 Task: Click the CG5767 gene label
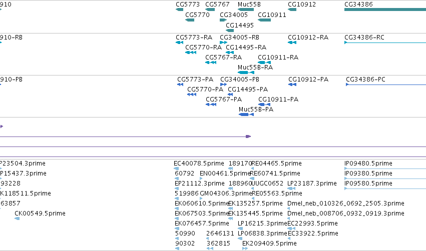click(217, 4)
